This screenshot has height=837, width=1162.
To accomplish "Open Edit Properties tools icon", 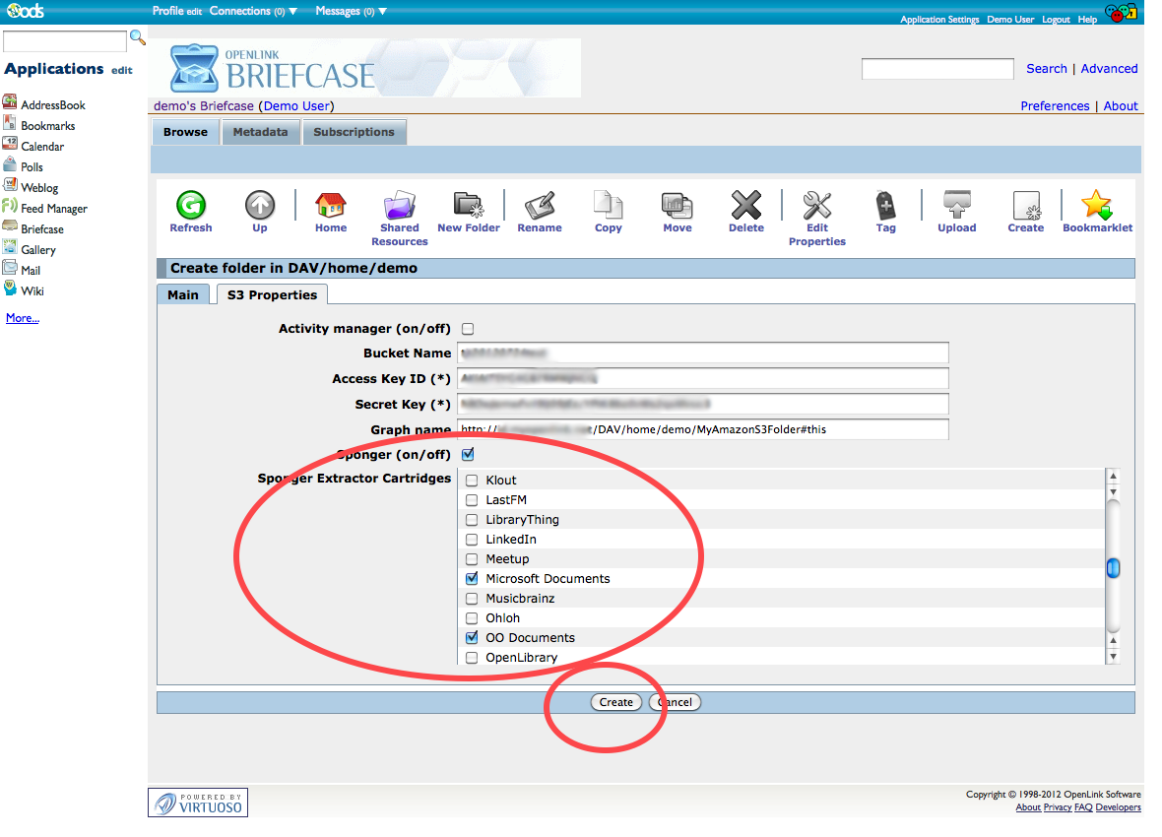I will click(x=816, y=205).
